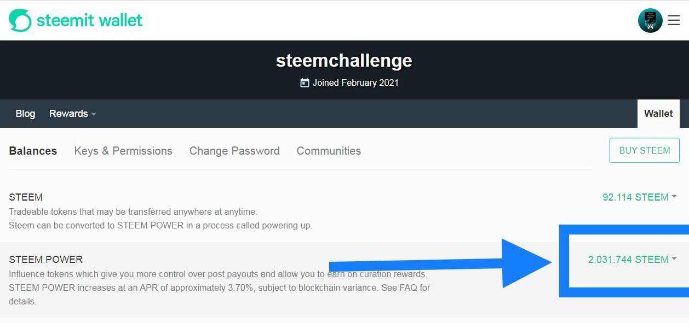The width and height of the screenshot is (689, 323).
Task: Click the steemchallenge account name
Action: pyautogui.click(x=344, y=60)
